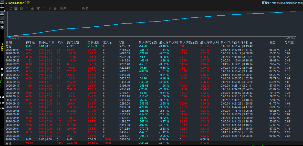Click total profit 4747.94 in summary row
The width and height of the screenshot is (303, 146).
pos(72,143)
